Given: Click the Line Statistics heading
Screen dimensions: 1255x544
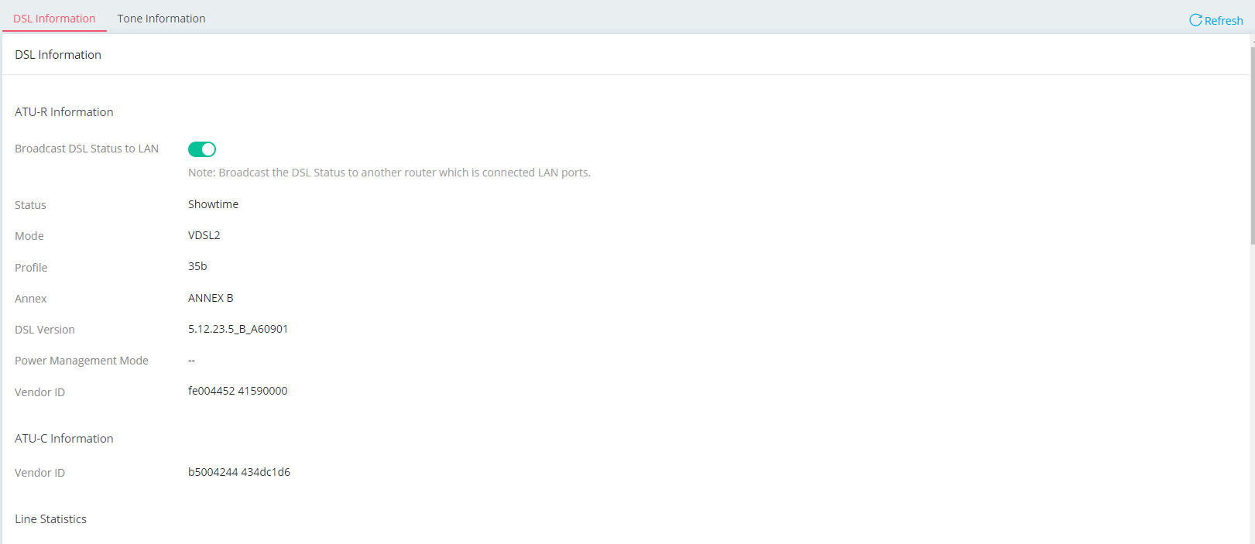Looking at the screenshot, I should (x=50, y=519).
